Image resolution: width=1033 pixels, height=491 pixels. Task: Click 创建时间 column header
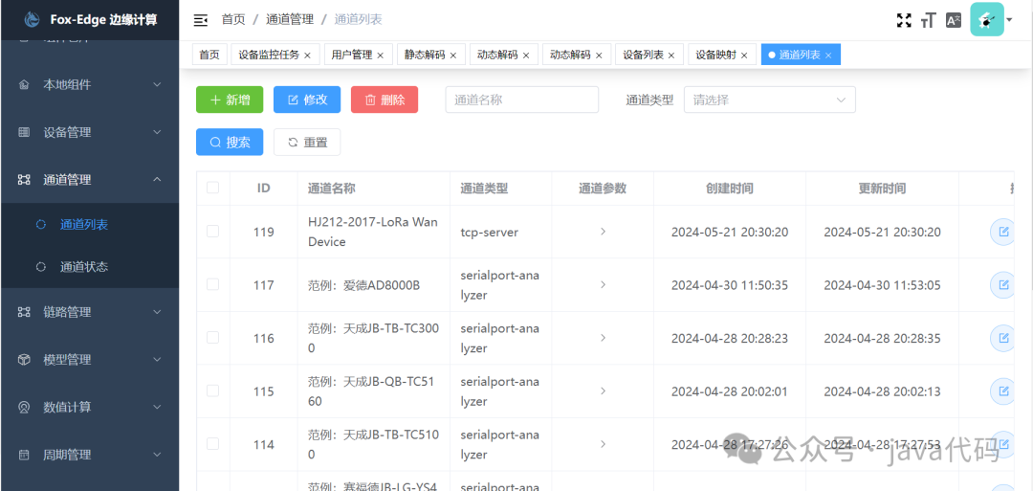(729, 189)
